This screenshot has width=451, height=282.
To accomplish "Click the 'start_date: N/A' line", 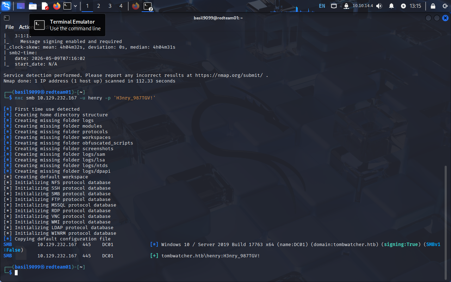I will (36, 64).
